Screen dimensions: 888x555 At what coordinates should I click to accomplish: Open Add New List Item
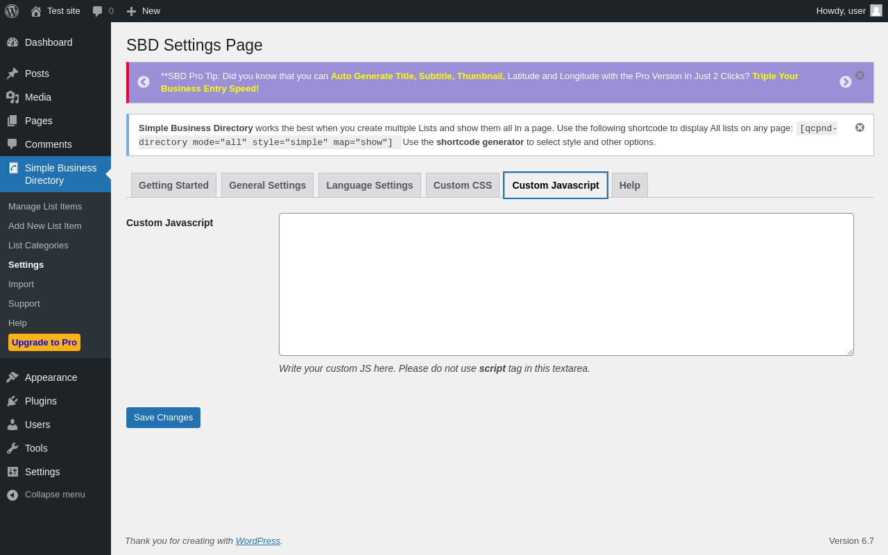pyautogui.click(x=45, y=226)
